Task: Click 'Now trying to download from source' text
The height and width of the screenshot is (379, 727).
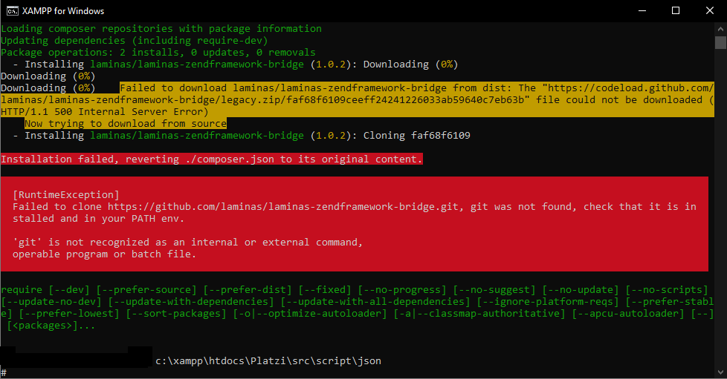Action: point(126,124)
